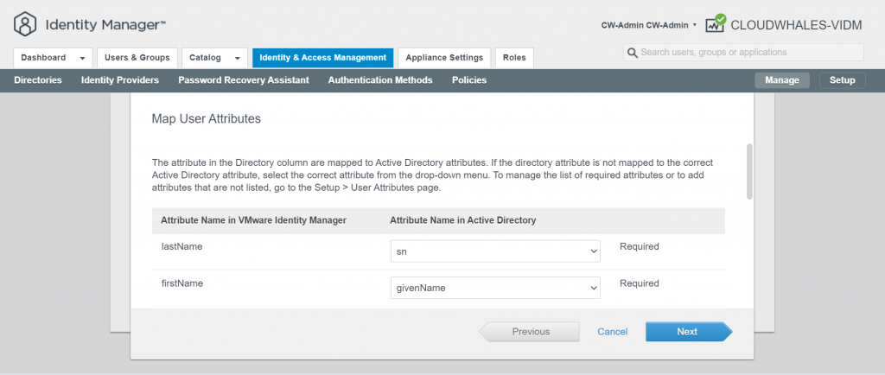
Task: Click the Previous button
Action: (x=530, y=332)
